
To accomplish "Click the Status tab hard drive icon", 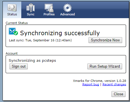I will 12,8.
